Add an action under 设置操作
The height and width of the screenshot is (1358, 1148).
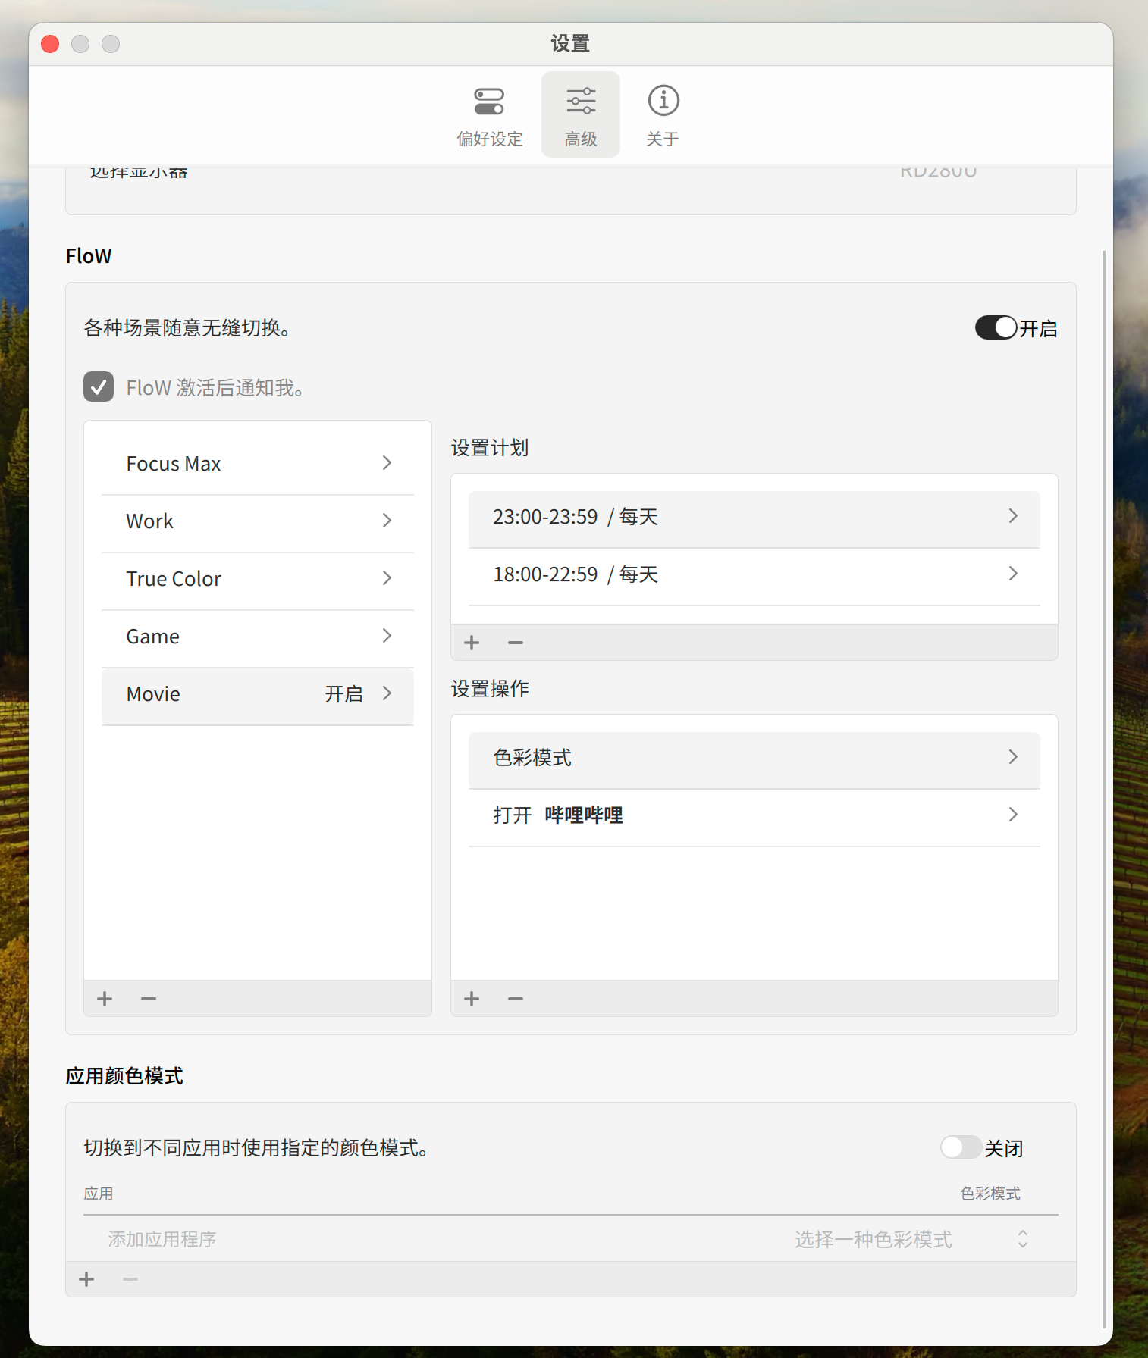[x=472, y=999]
